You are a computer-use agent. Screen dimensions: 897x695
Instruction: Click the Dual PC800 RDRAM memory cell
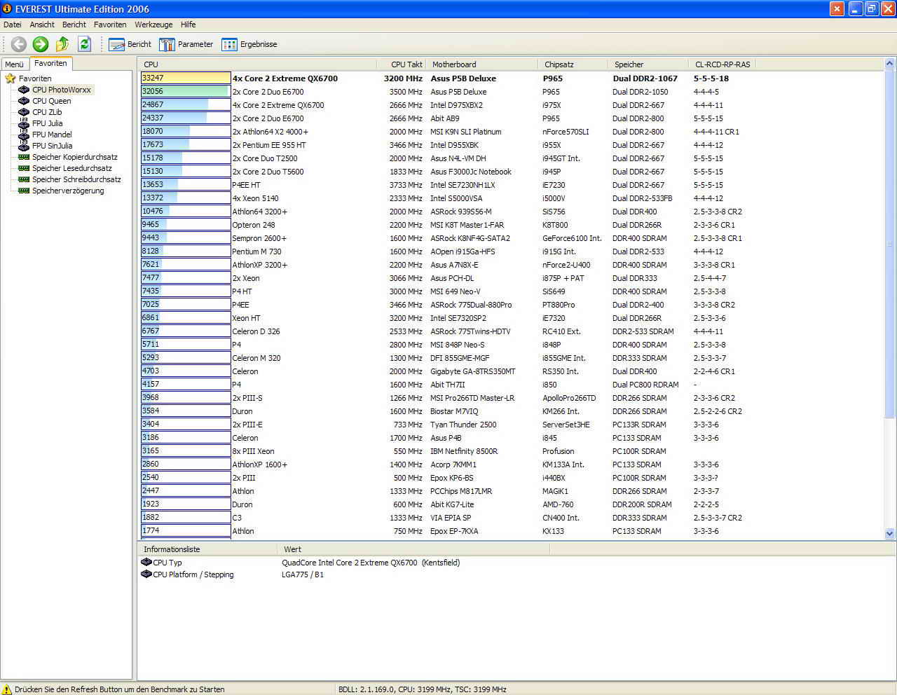pos(645,385)
